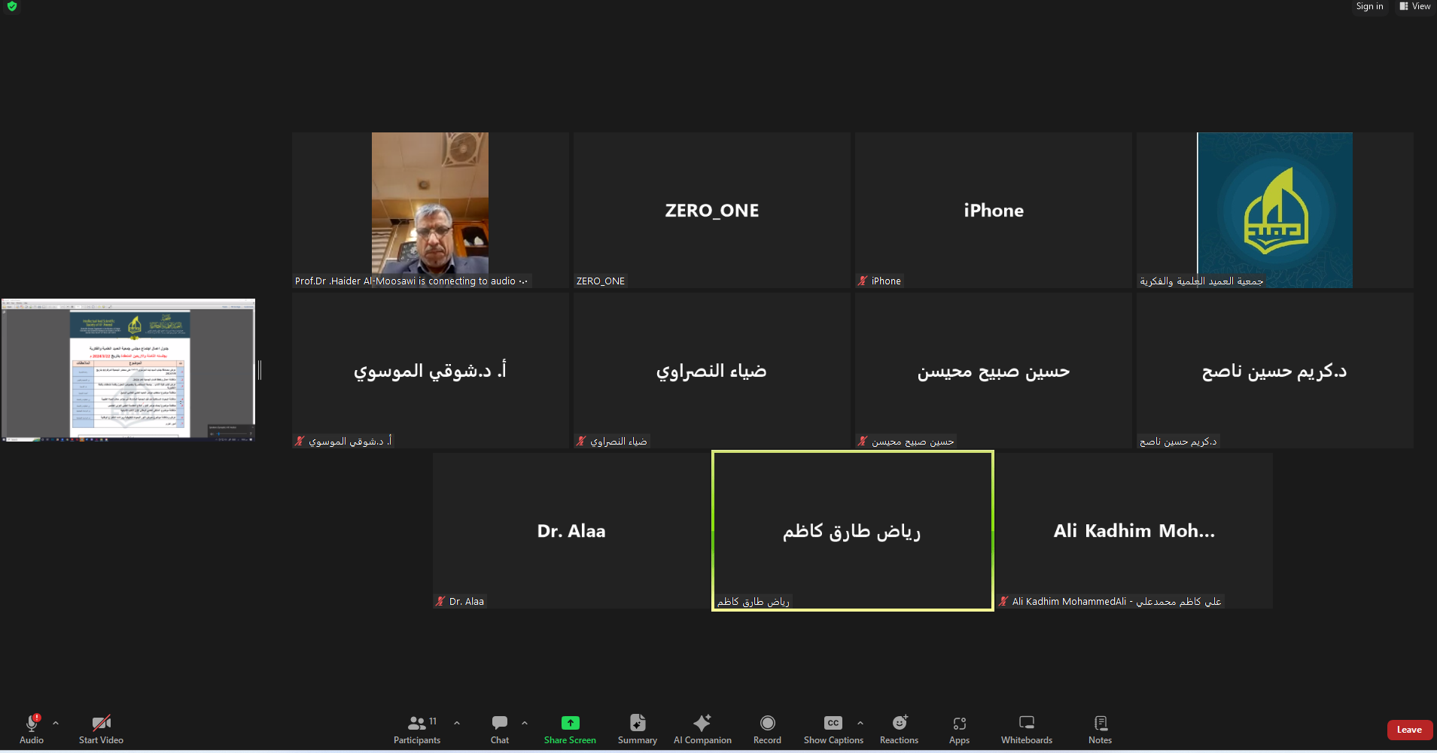Open the Notes tool

click(x=1100, y=724)
